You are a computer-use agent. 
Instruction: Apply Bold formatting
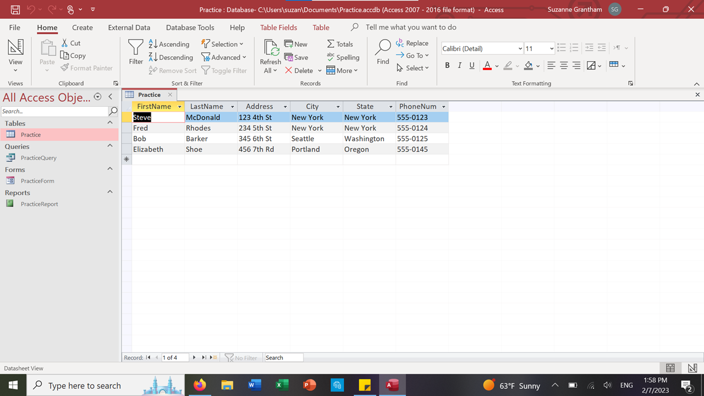pyautogui.click(x=447, y=65)
